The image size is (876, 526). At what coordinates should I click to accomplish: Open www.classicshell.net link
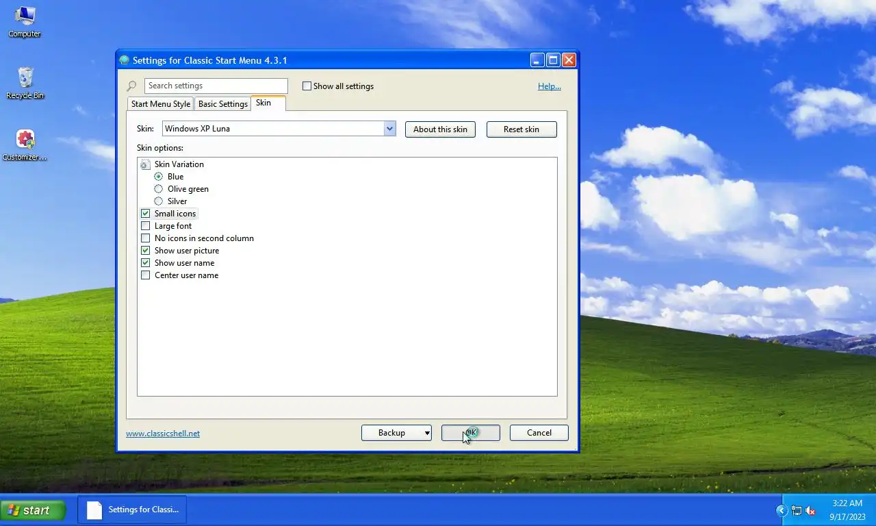click(x=163, y=434)
